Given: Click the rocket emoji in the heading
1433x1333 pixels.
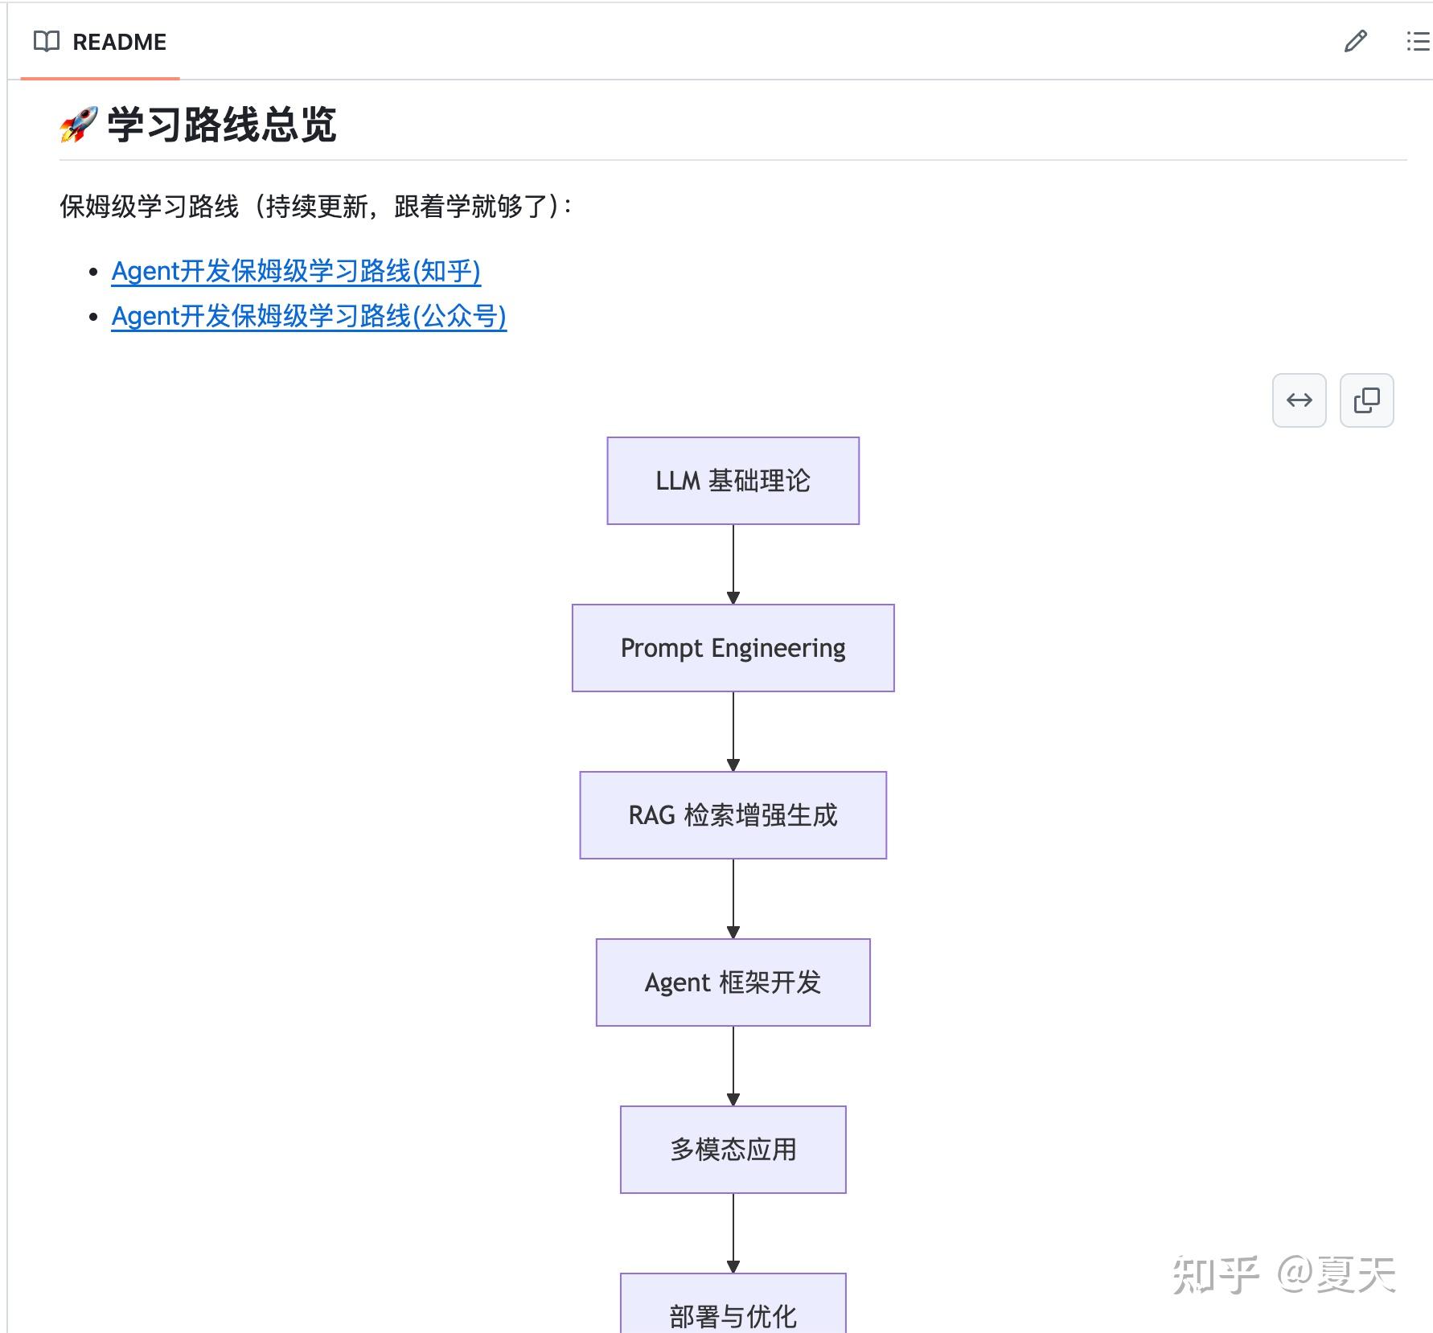Looking at the screenshot, I should 78,125.
